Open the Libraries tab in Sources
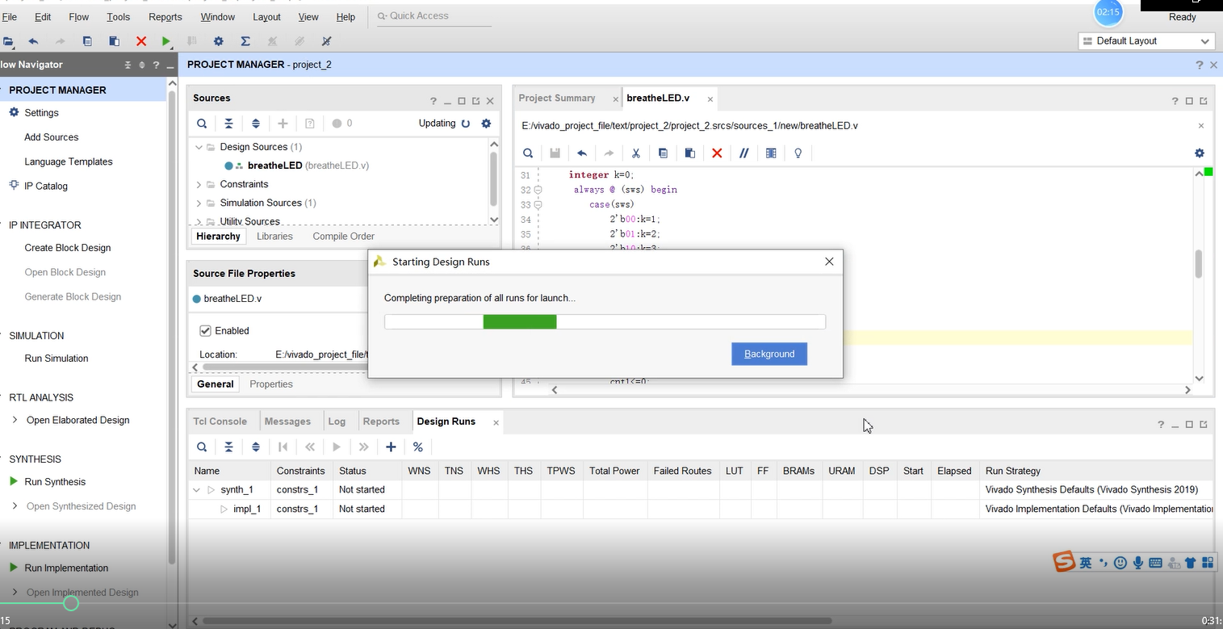This screenshot has width=1223, height=629. pyautogui.click(x=274, y=237)
